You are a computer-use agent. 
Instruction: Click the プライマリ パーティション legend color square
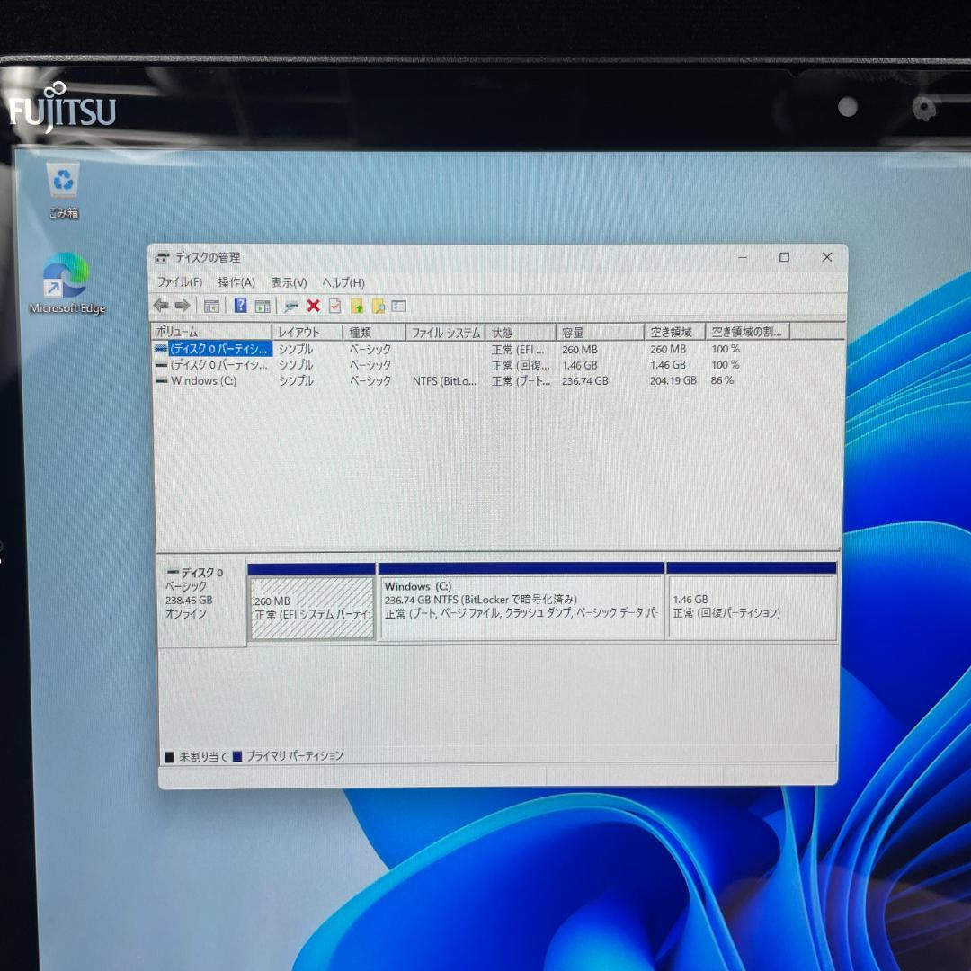(237, 755)
